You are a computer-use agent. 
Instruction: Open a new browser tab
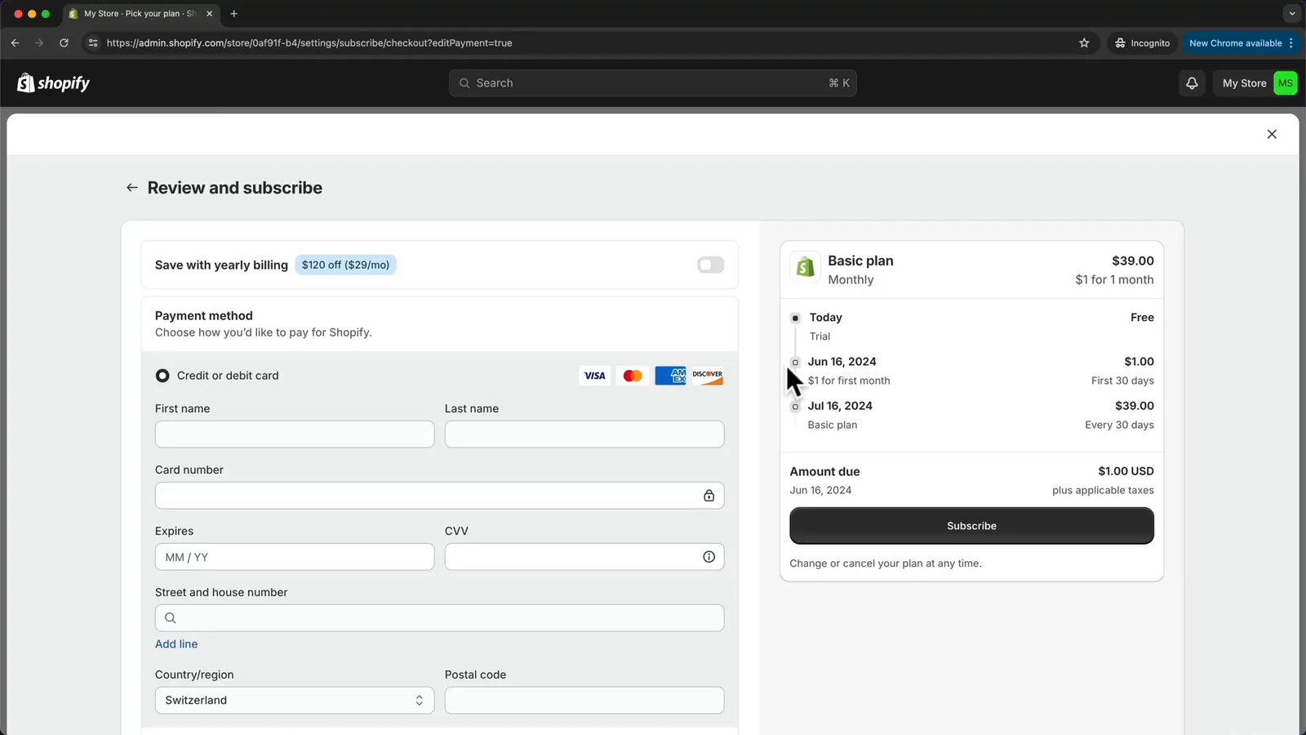coord(234,14)
